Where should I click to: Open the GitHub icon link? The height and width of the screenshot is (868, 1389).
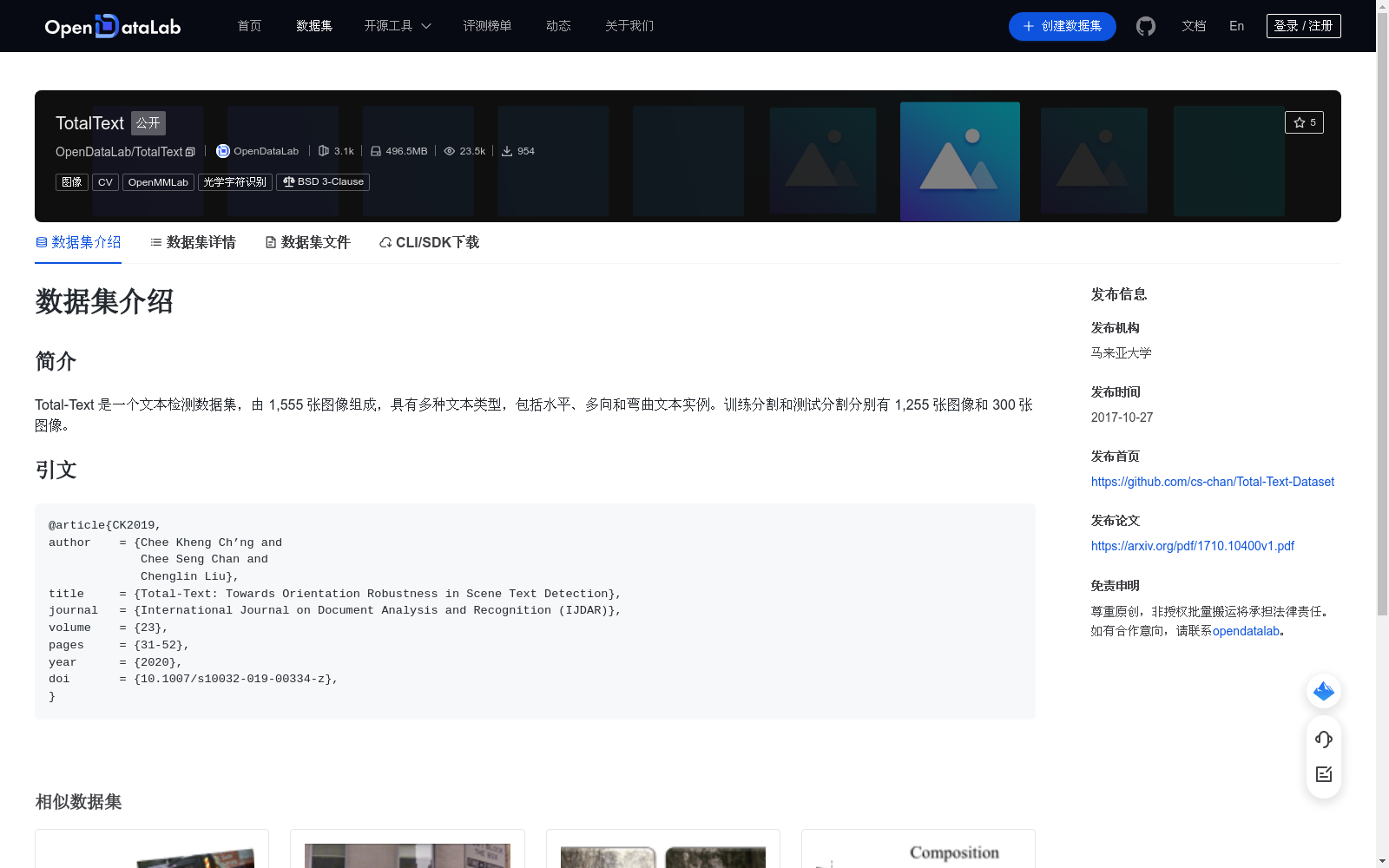(x=1146, y=26)
